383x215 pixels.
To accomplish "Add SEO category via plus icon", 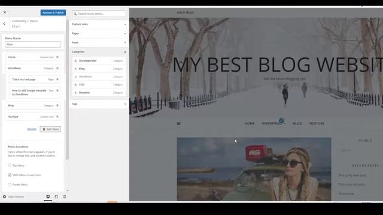I will click(76, 85).
